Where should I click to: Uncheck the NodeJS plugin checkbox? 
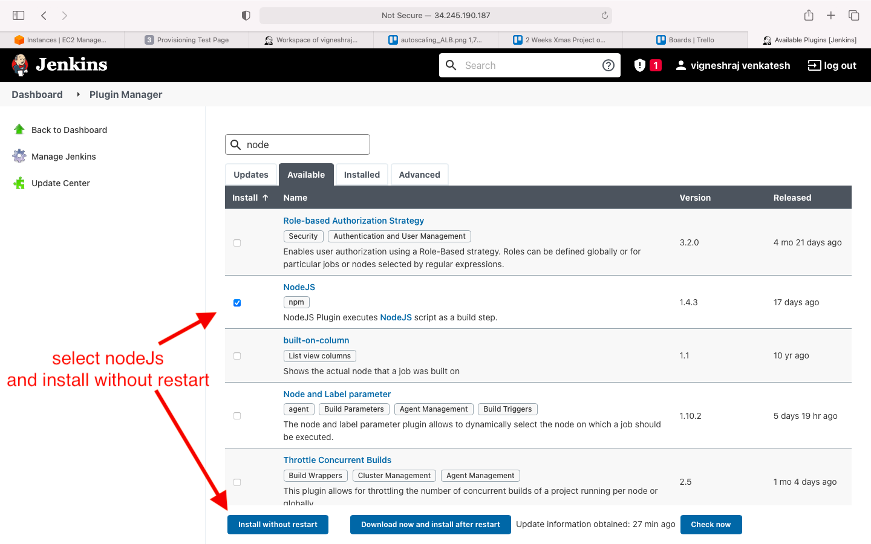pyautogui.click(x=237, y=303)
